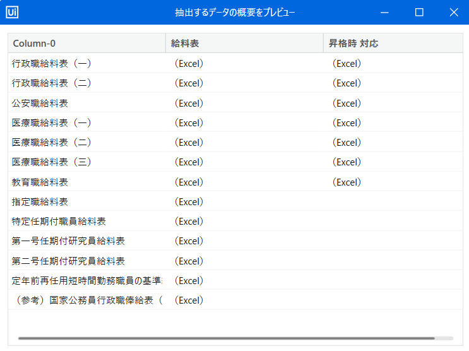This screenshot has height=351, width=469.
Task: Select the row 行政職給料表（二）
Action: pyautogui.click(x=235, y=83)
